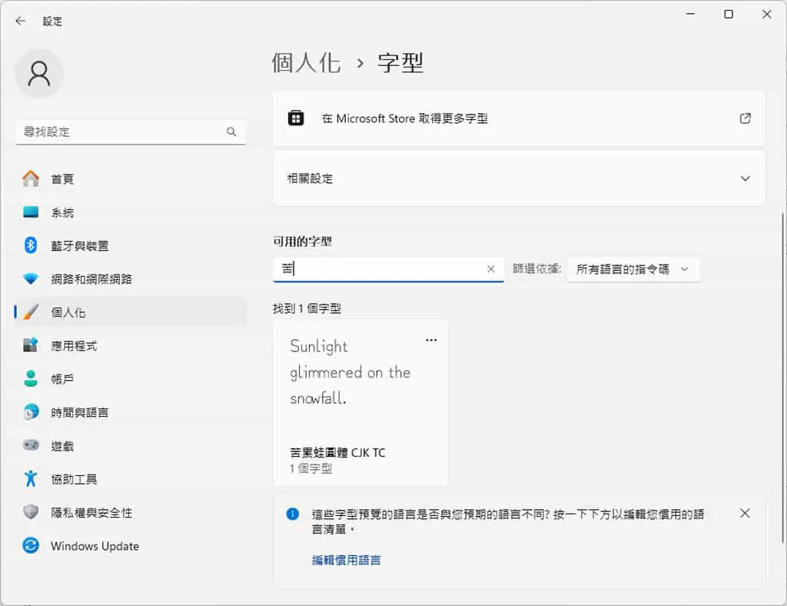Select 遊戲 in the sidebar
The height and width of the screenshot is (606, 787).
point(131,446)
